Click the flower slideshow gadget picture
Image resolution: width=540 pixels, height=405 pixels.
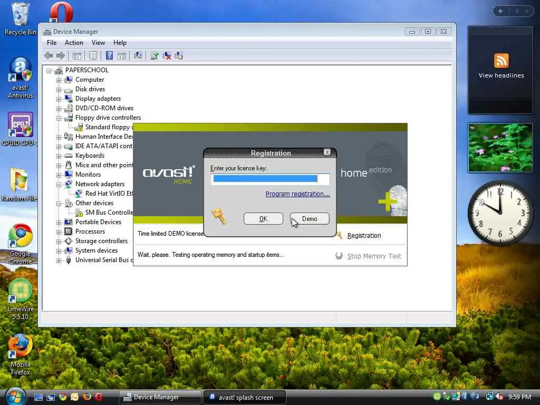[500, 148]
